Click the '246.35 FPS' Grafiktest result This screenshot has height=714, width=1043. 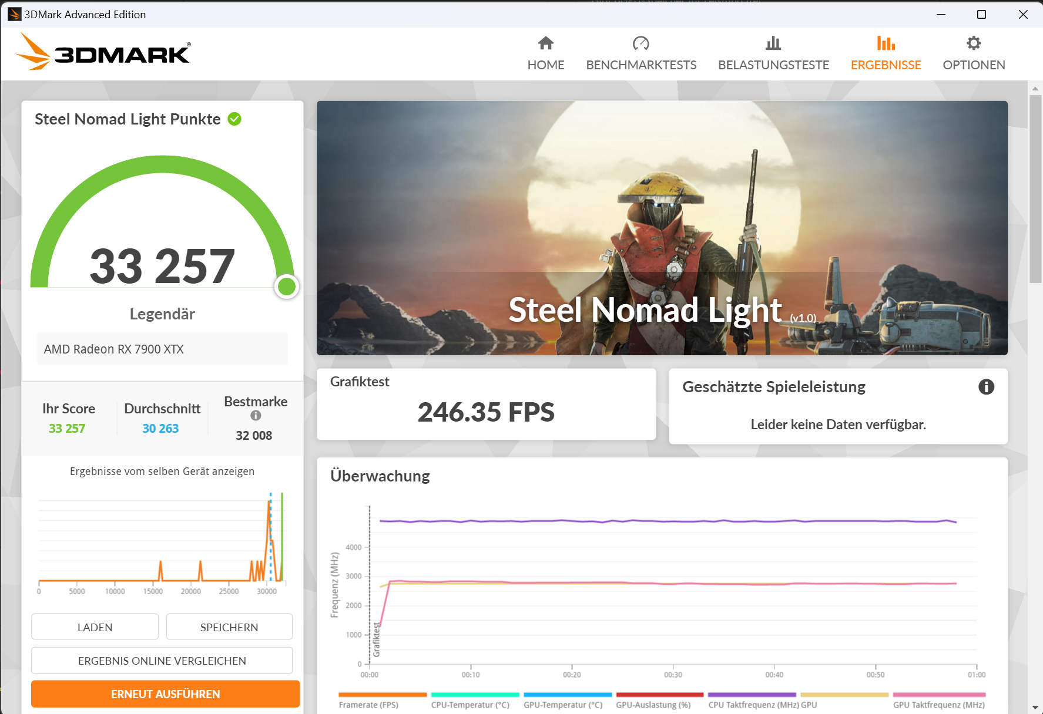[486, 412]
